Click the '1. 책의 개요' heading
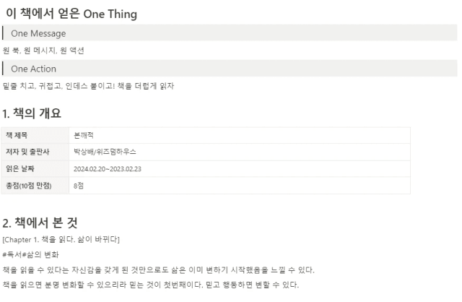 pos(32,113)
